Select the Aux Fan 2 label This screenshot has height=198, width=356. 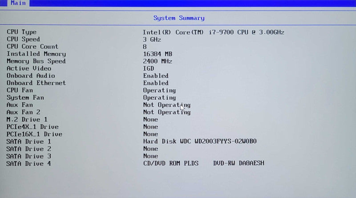[24, 112]
